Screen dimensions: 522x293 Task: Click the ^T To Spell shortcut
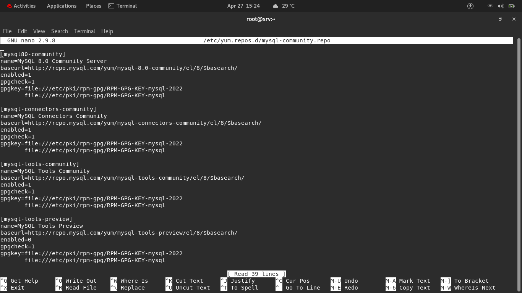click(239, 288)
